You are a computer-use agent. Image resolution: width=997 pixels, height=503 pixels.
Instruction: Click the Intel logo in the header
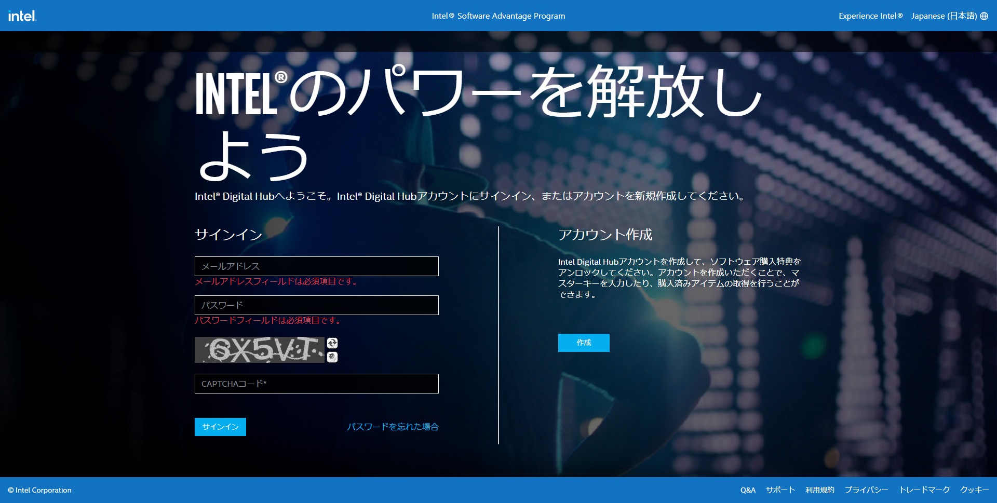(x=22, y=16)
